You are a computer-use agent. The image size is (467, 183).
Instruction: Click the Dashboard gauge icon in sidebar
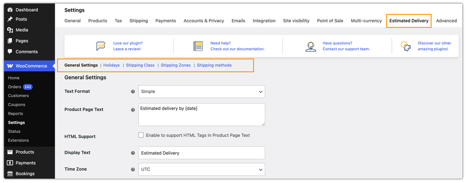click(10, 10)
